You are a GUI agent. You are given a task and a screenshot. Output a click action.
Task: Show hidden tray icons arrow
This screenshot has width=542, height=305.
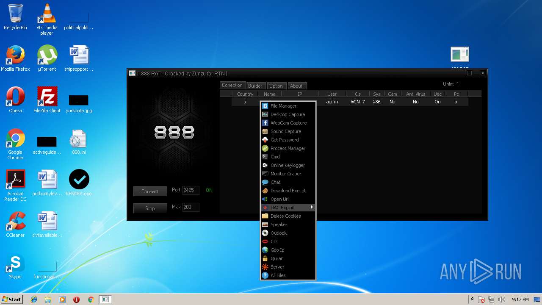point(472,299)
